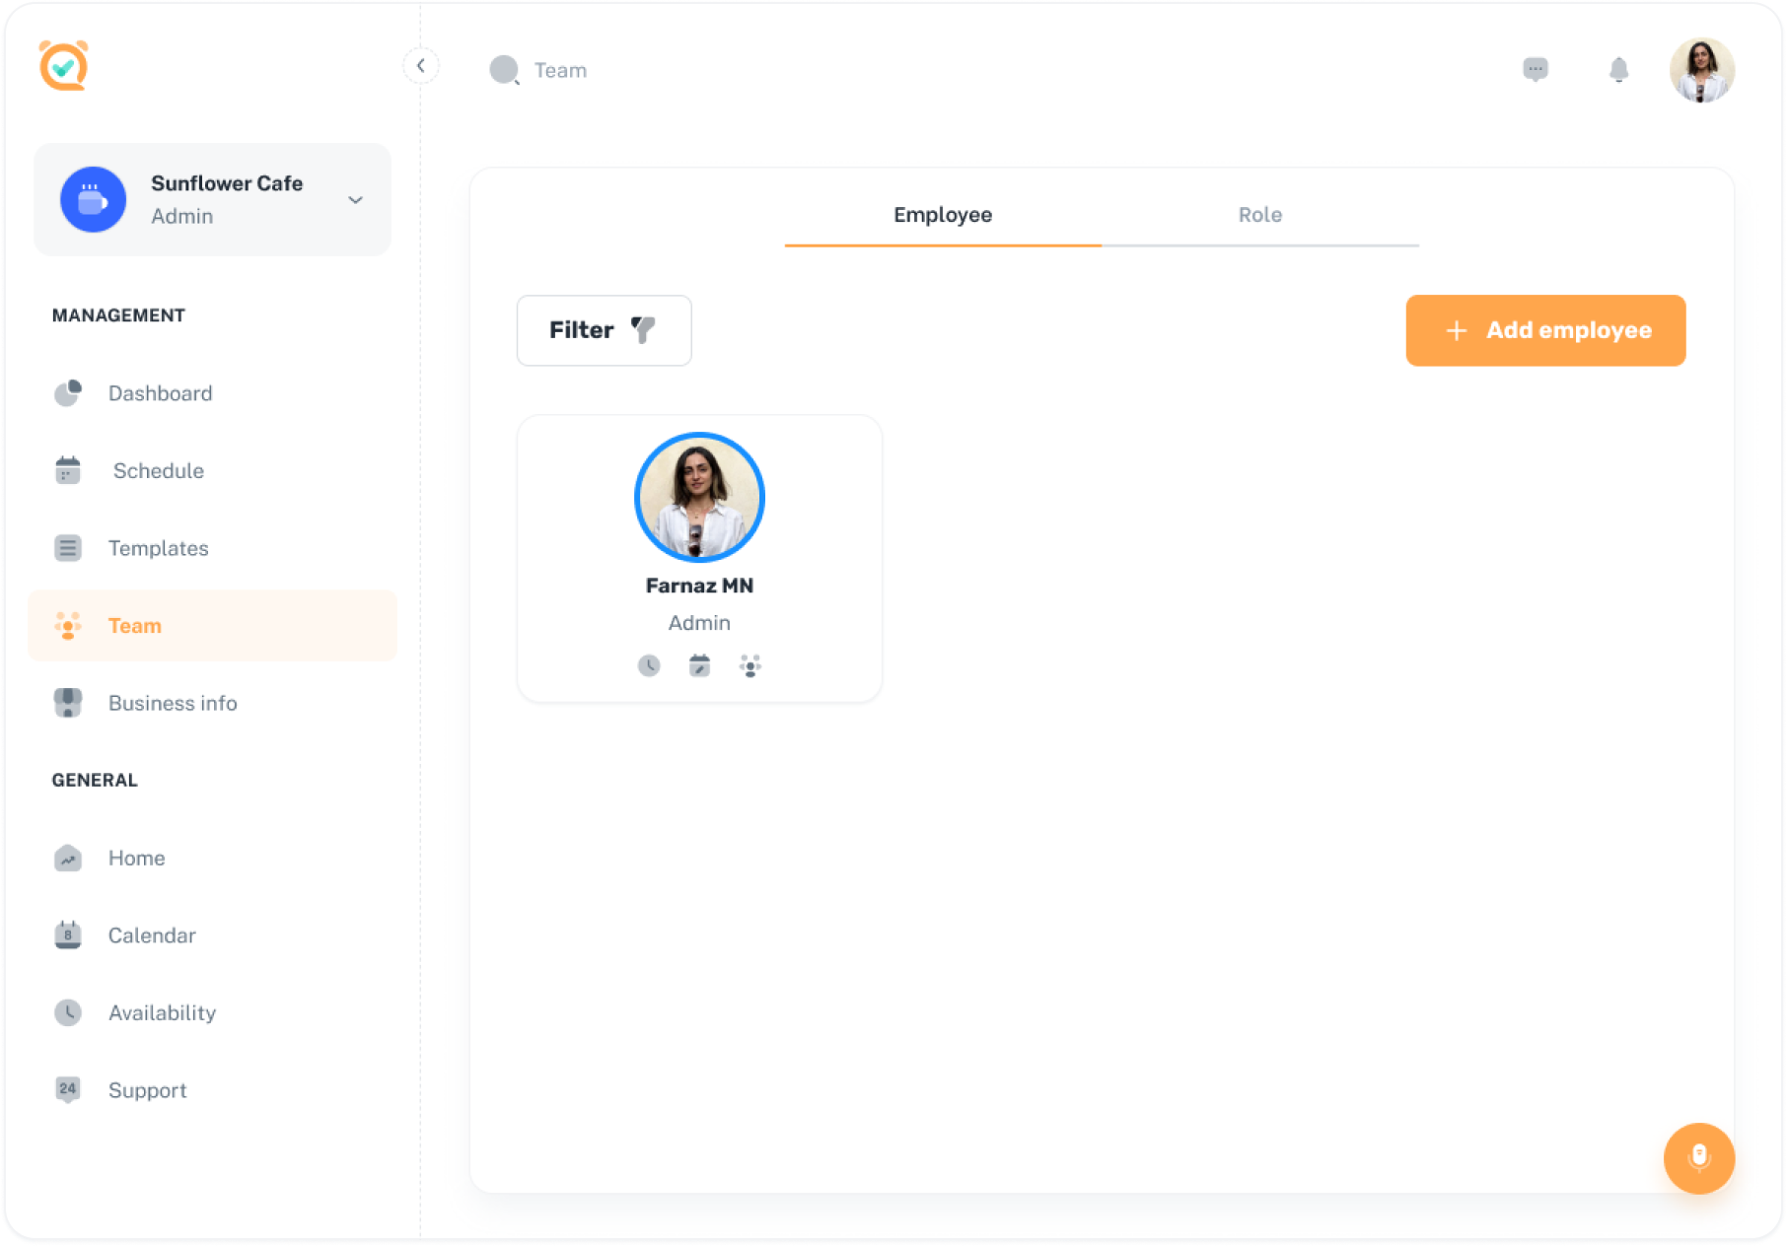Screen dimensions: 1787x1246
Task: Expand the Sunflower Cafe workspace dropdown
Action: pos(355,200)
